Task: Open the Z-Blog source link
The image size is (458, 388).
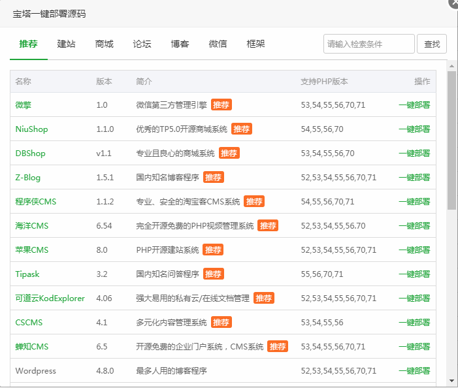Action: pyautogui.click(x=27, y=178)
